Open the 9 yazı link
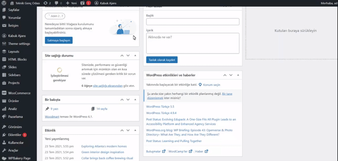Image resolution: width=338 pixels, height=161 pixels. point(54,109)
